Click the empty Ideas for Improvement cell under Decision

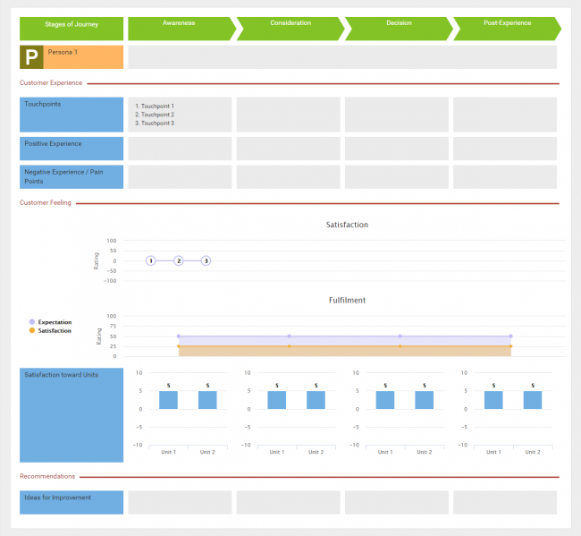(397, 502)
